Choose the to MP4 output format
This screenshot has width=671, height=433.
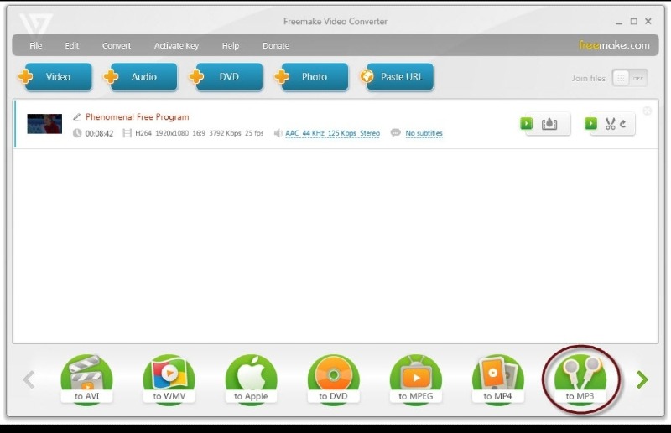point(497,379)
